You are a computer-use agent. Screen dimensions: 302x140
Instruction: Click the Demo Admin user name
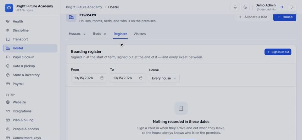click(x=266, y=5)
